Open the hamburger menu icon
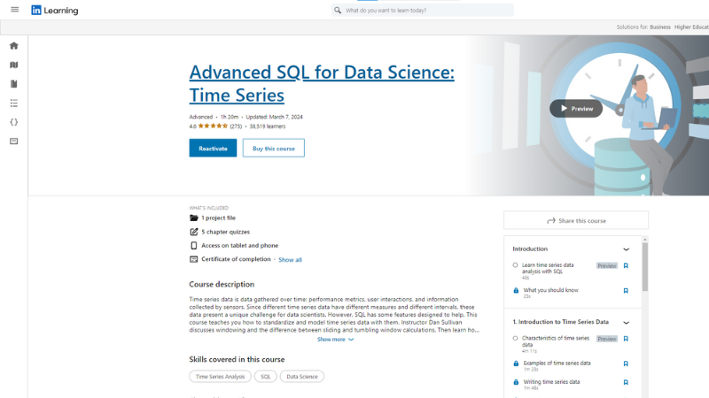Viewport: 709px width, 398px height. [x=14, y=10]
